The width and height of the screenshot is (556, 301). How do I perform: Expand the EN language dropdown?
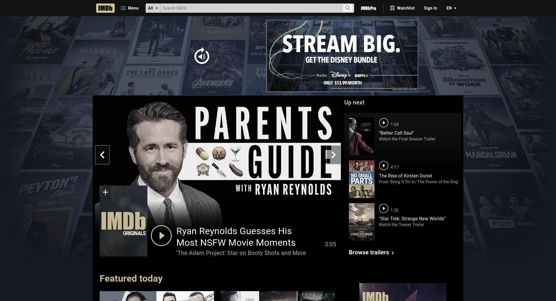(x=451, y=8)
